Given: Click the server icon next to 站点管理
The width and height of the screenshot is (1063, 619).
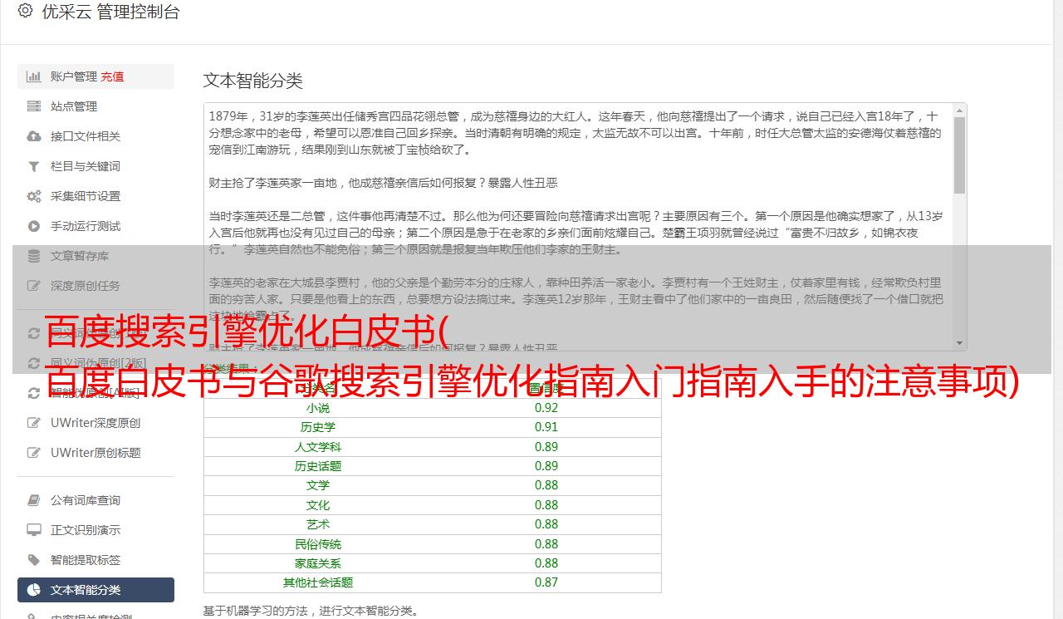Looking at the screenshot, I should click(34, 106).
